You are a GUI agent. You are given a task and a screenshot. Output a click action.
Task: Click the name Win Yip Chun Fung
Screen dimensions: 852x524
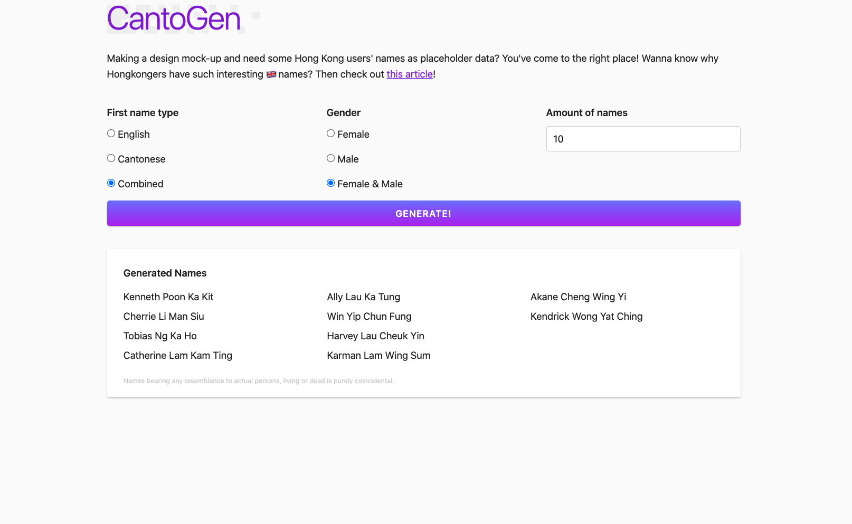tap(369, 317)
